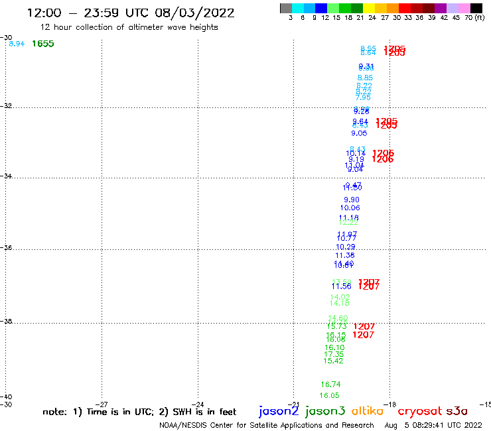The width and height of the screenshot is (491, 431).
Task: Click the 'jason2' satellite legend label
Action: (x=279, y=411)
